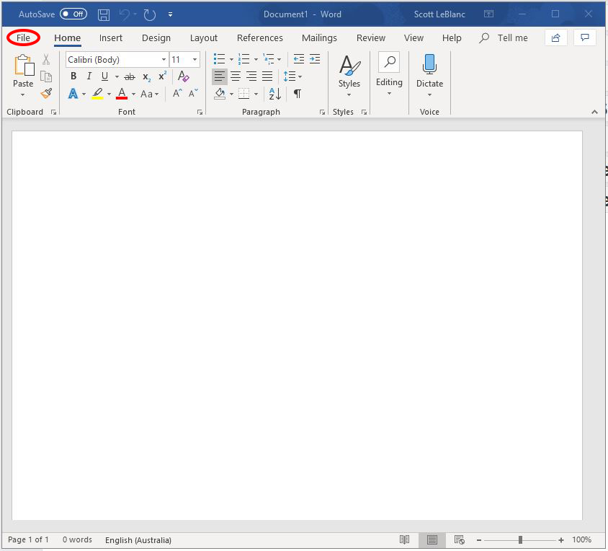Apply center alignment to paragraph
This screenshot has width=608, height=551.
click(236, 76)
